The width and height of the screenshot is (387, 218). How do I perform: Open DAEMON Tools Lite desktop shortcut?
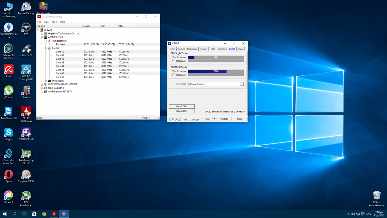8,31
